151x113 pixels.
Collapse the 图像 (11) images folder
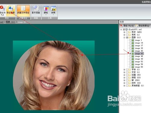pyautogui.click(x=124, y=37)
